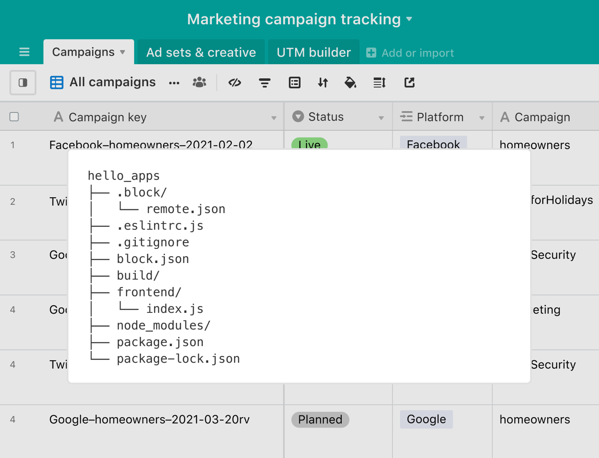The image size is (599, 458).
Task: Click package.json in the file tree
Action: (160, 342)
